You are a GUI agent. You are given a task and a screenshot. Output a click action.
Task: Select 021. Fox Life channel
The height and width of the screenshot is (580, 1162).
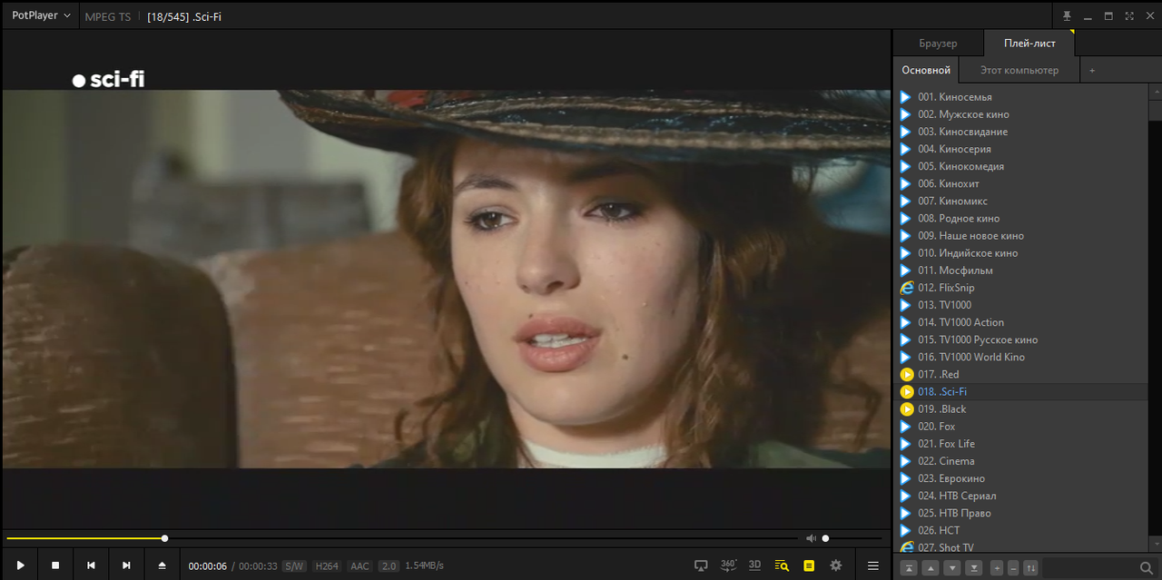click(x=1020, y=444)
